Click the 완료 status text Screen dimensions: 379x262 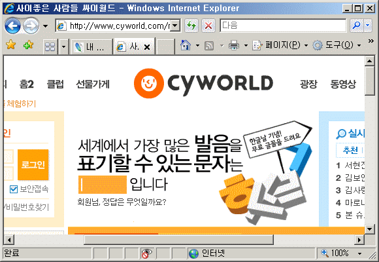(11, 253)
